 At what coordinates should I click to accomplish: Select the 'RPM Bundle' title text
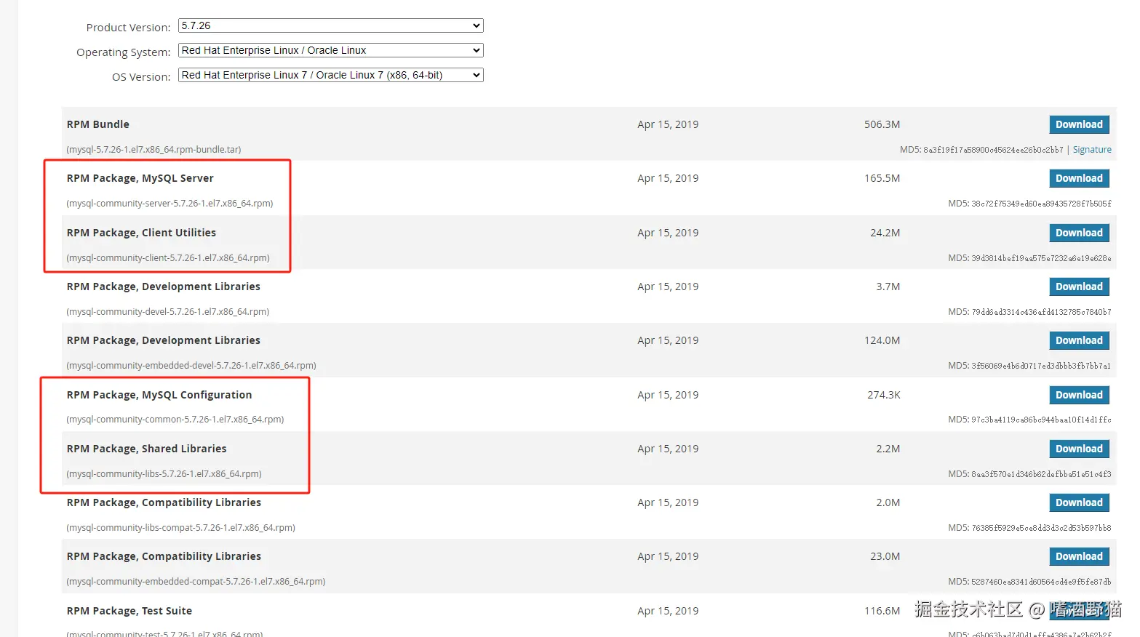tap(98, 124)
